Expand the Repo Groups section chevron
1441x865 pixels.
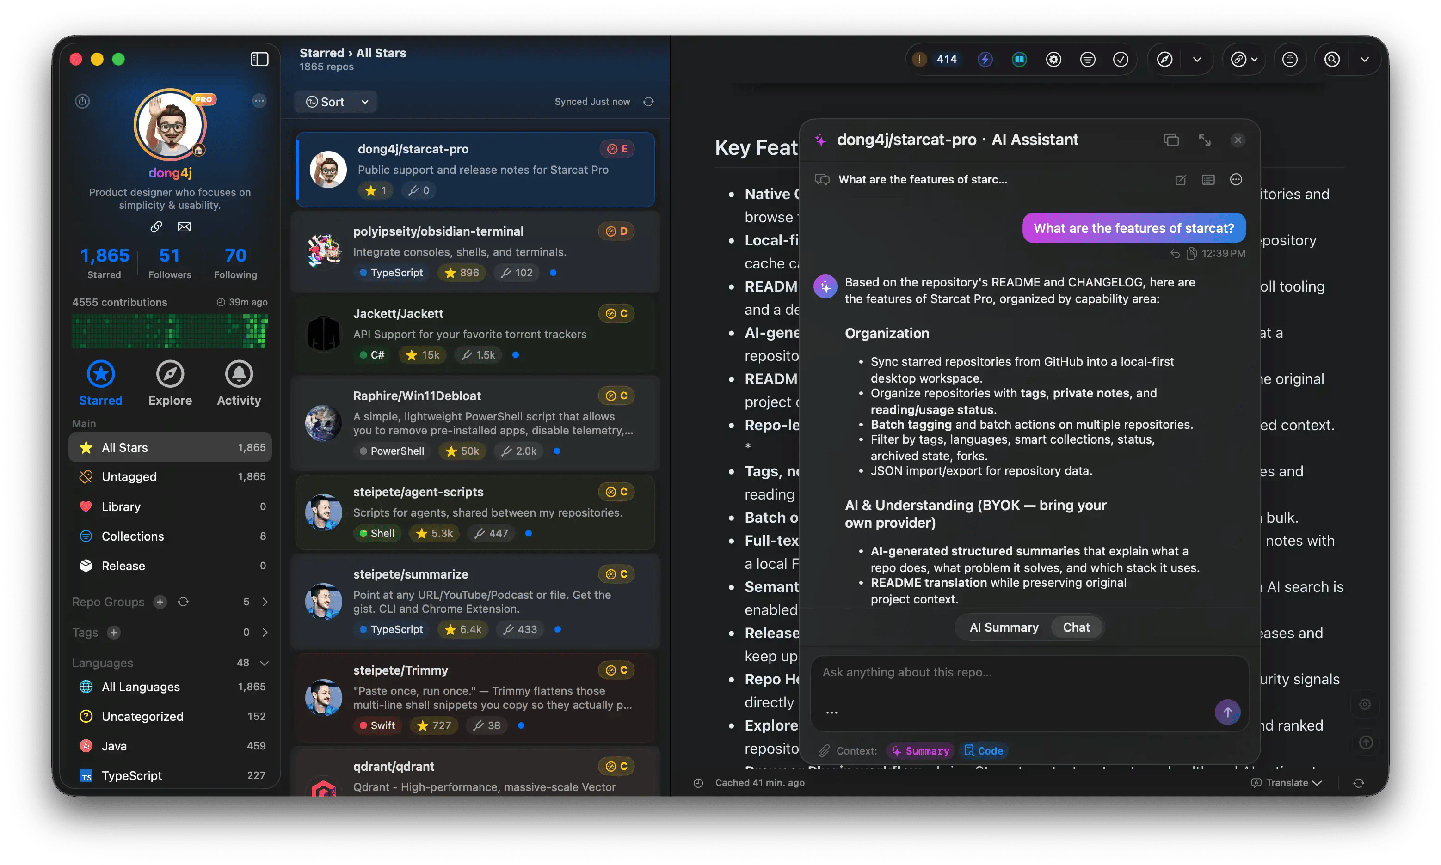click(x=265, y=602)
